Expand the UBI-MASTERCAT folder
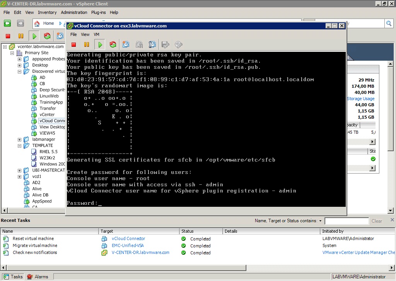 pyautogui.click(x=19, y=171)
